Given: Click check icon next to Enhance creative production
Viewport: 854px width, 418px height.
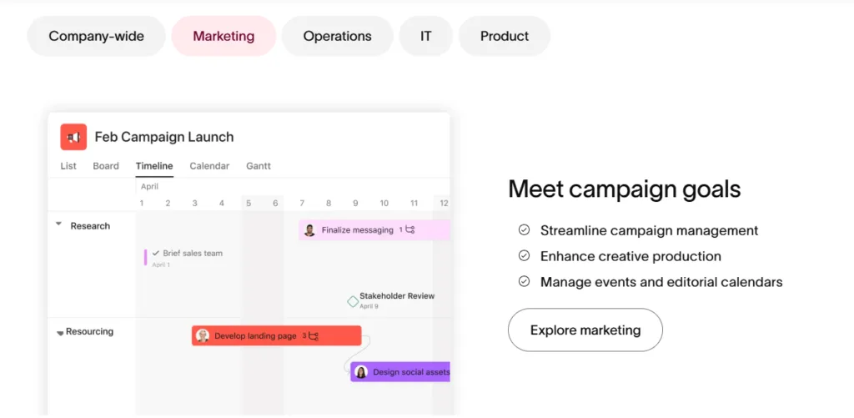Looking at the screenshot, I should pos(524,255).
